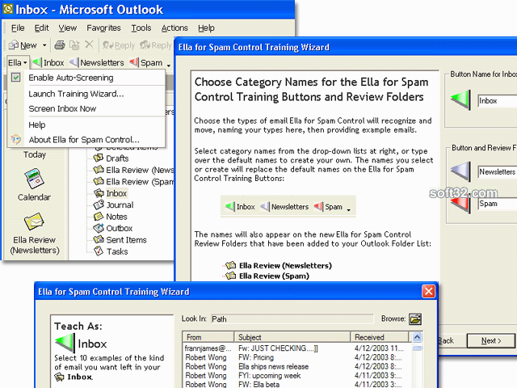This screenshot has height=388, width=517.
Task: Toggle the Enable Auto-Screening checkmark
Action: coord(16,78)
